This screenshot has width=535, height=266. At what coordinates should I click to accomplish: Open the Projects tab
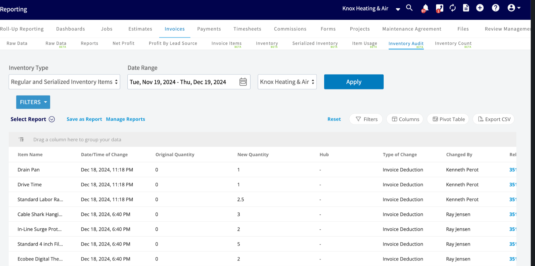click(x=360, y=29)
